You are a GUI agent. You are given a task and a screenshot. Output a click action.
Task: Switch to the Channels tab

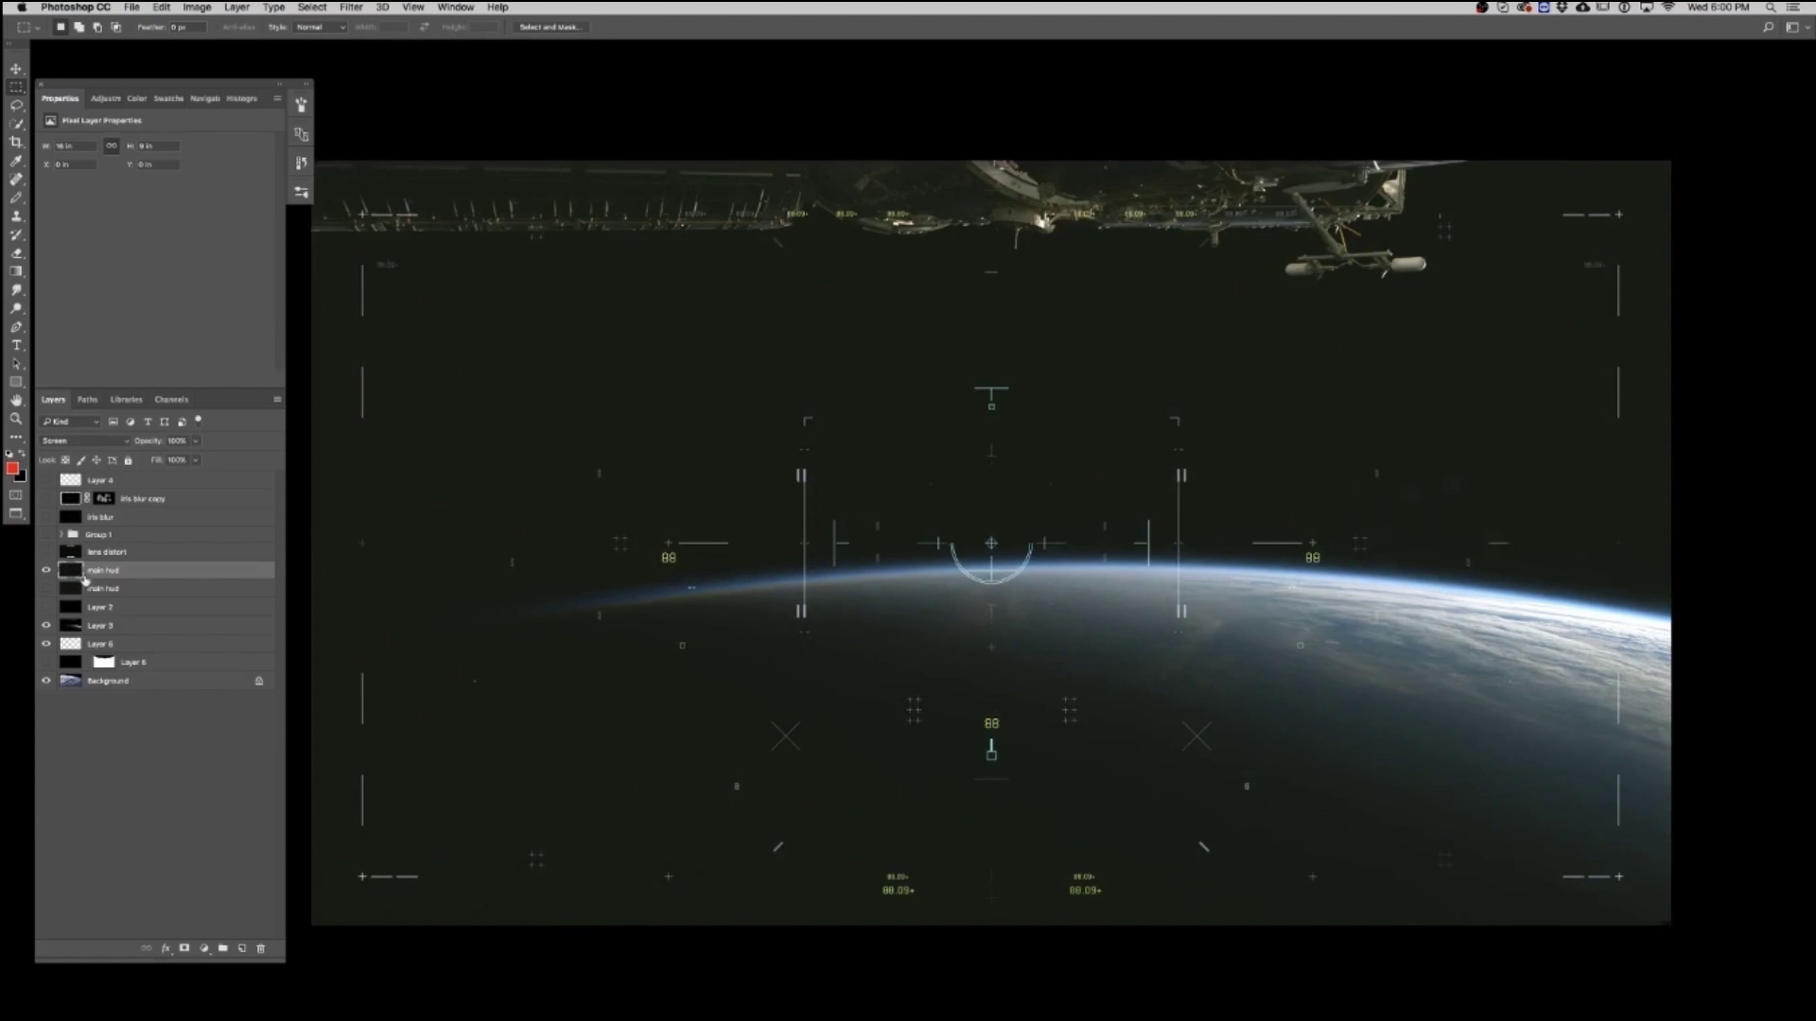click(171, 399)
